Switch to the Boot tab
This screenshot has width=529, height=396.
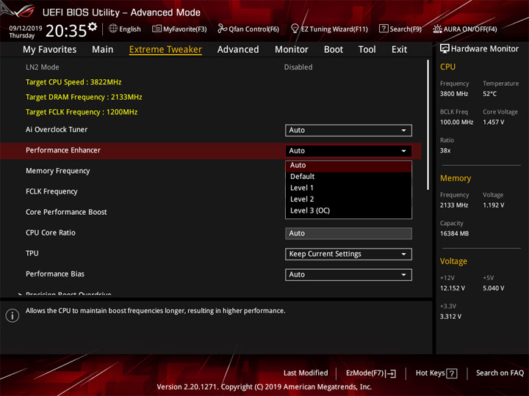(x=334, y=50)
